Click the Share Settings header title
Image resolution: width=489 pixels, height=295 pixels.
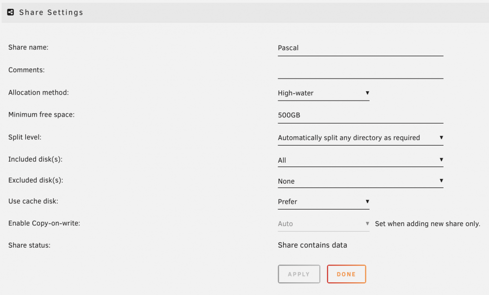51,13
